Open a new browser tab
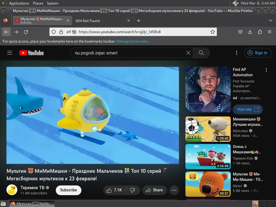The image size is (276, 207). coord(139,21)
